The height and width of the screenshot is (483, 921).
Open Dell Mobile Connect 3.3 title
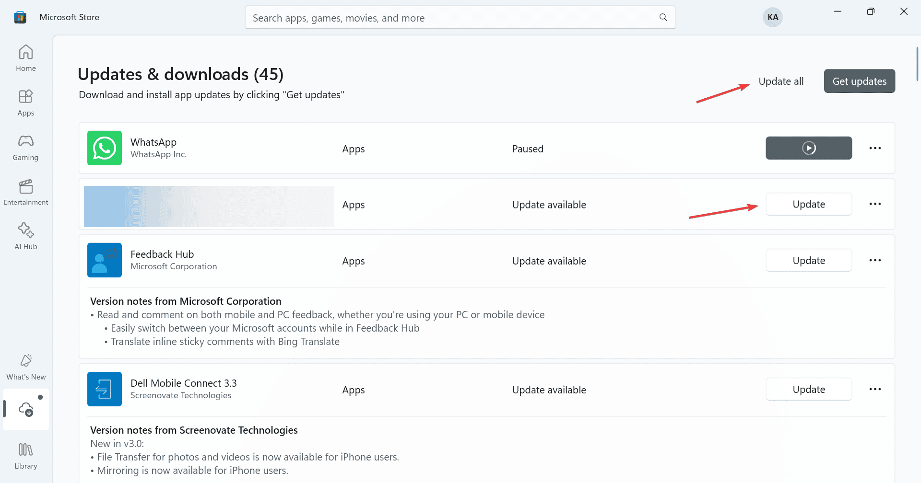[x=184, y=383]
